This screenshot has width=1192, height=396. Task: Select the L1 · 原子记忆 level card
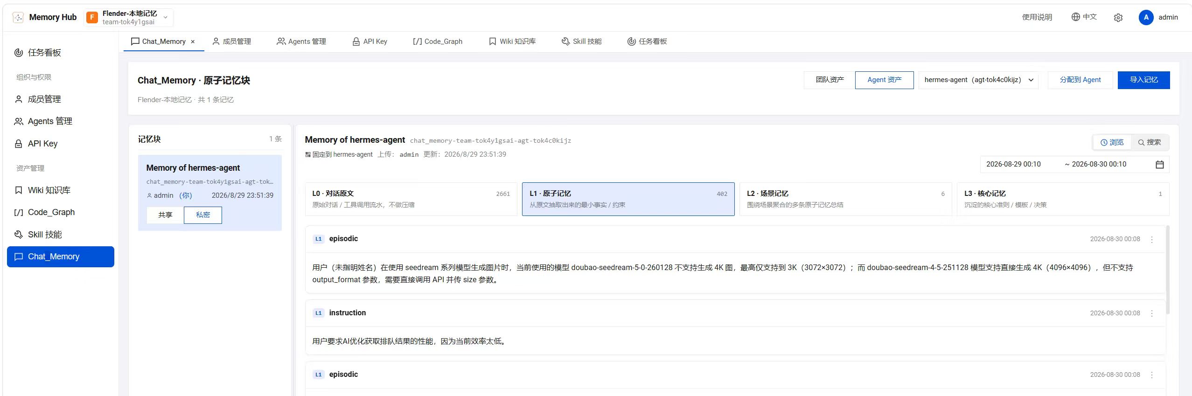628,199
